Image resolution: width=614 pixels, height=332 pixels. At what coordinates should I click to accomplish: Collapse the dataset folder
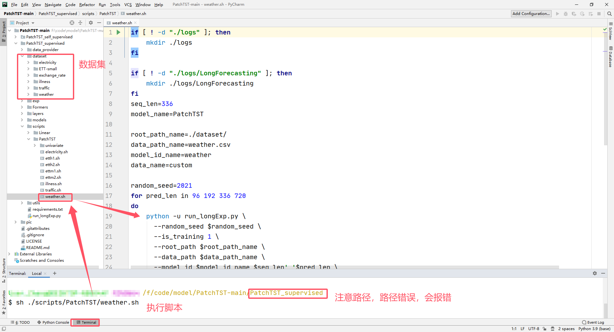[x=22, y=56]
